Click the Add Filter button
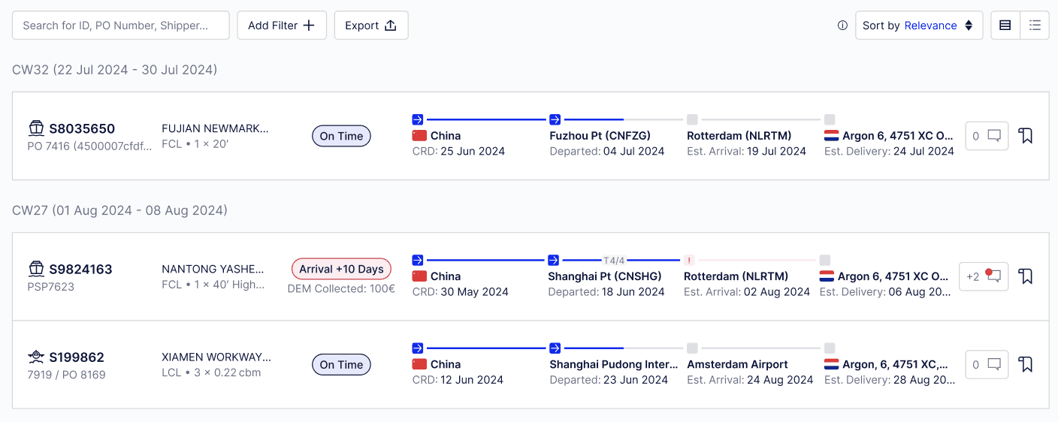1058x422 pixels. (282, 26)
